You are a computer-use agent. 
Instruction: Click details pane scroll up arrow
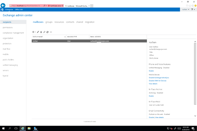pos(195,42)
